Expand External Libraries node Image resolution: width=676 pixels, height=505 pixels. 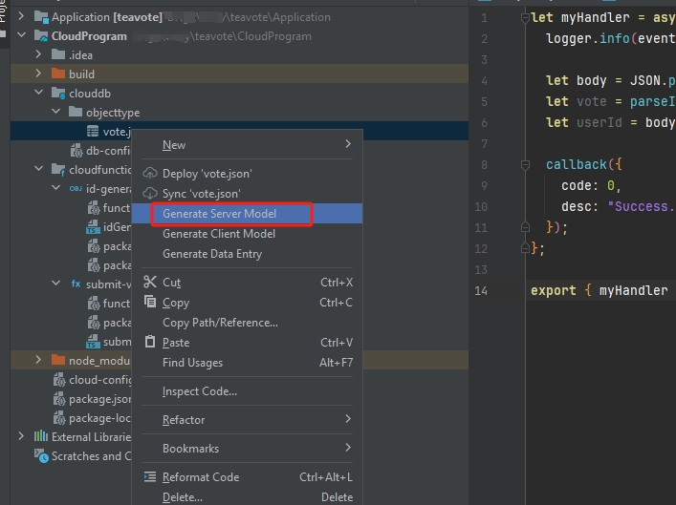pos(21,436)
